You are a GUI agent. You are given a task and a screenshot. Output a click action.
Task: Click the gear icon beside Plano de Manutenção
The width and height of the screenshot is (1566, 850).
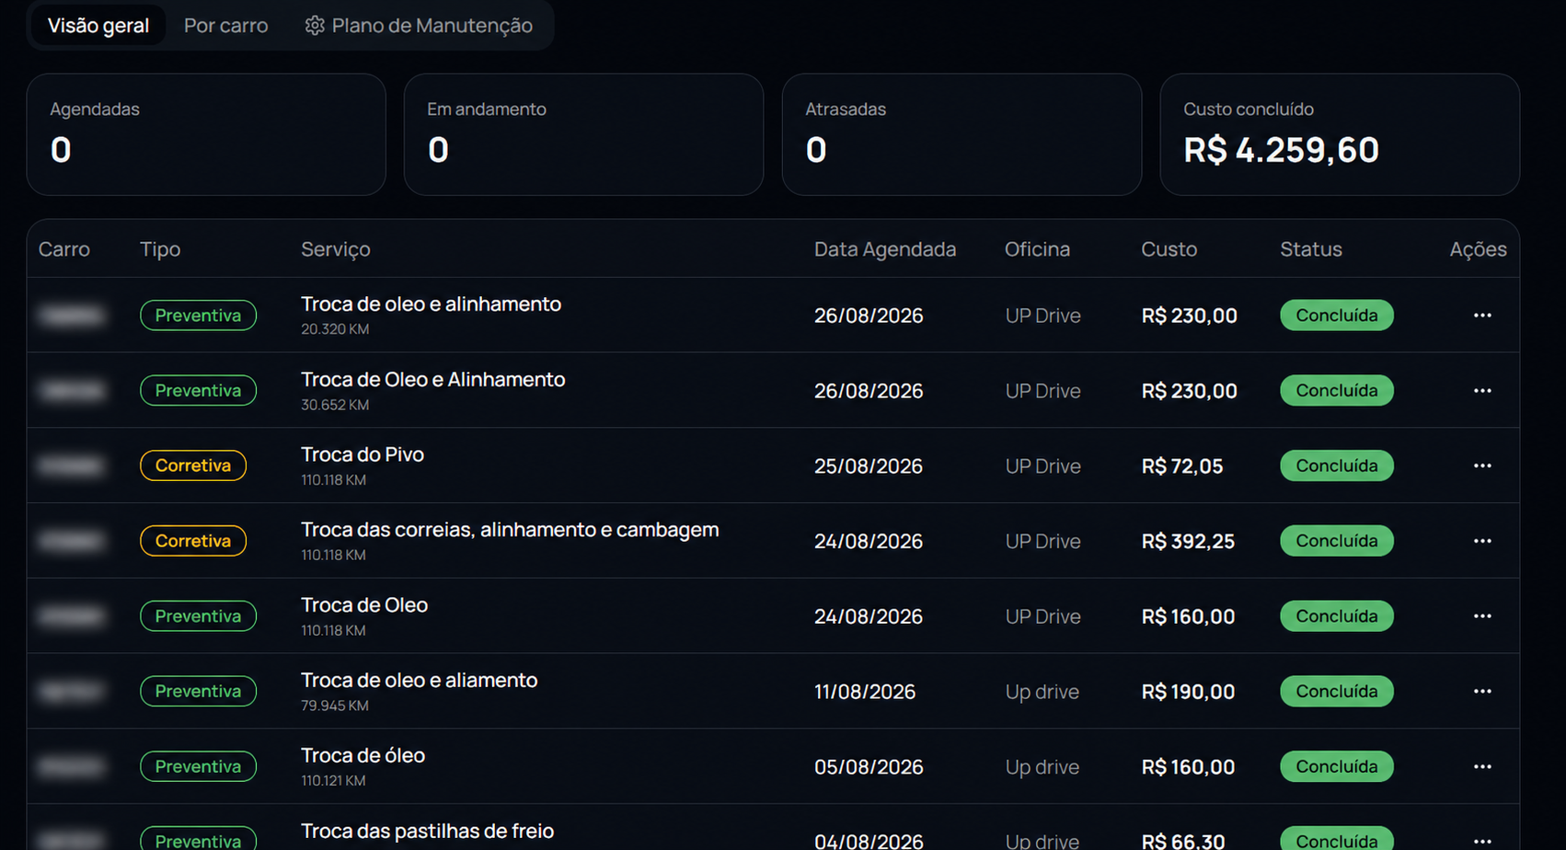point(315,26)
